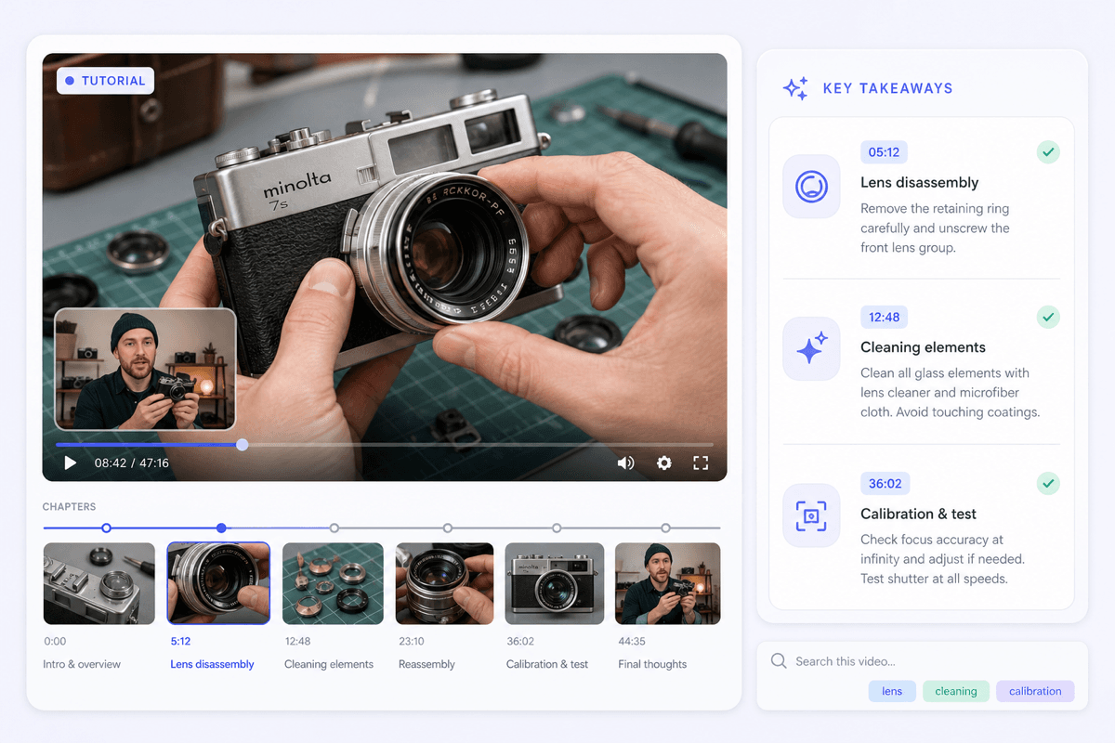Click the Key Takeaways sparkle icon
The height and width of the screenshot is (743, 1115).
point(795,88)
